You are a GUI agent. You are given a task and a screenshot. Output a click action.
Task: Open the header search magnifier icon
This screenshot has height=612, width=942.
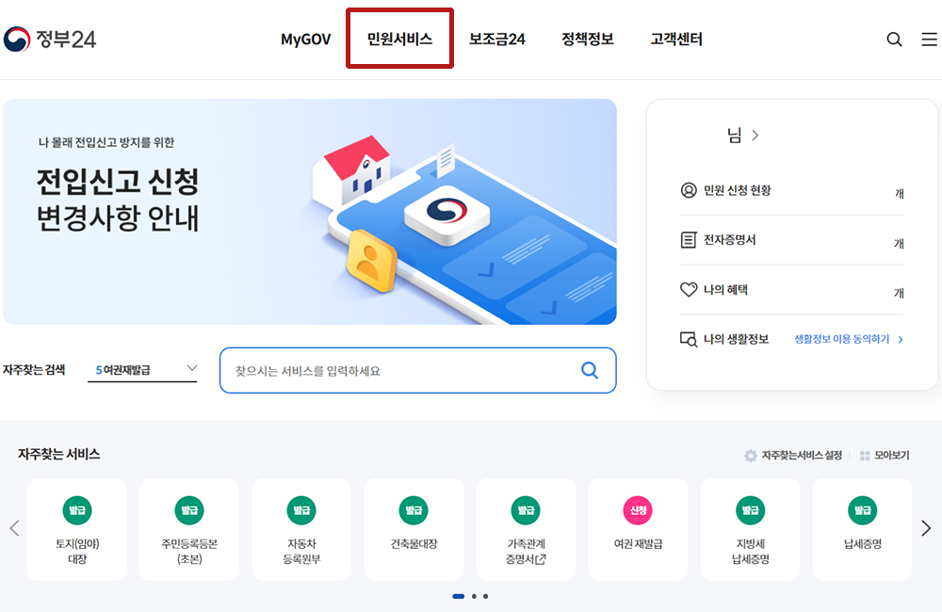click(x=894, y=40)
